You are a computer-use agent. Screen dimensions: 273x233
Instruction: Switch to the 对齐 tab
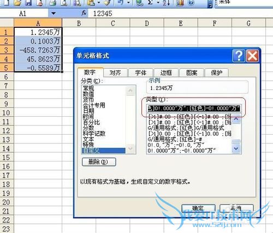(115, 73)
